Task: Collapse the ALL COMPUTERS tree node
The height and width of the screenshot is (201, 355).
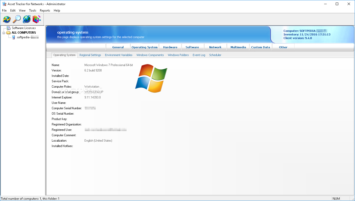Action: pyautogui.click(x=4, y=33)
